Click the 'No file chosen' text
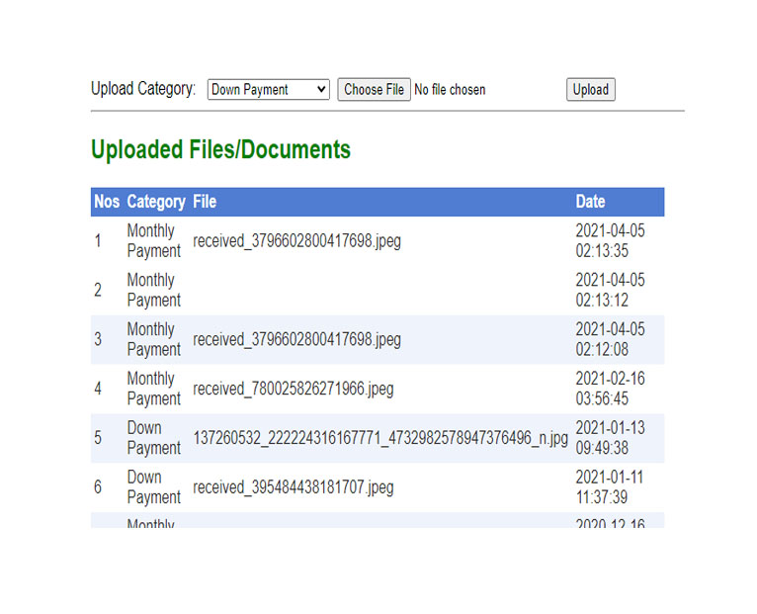 450,90
